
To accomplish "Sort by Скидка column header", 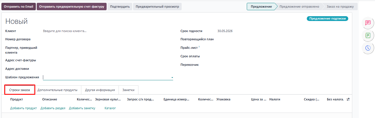I will (x=312, y=99).
